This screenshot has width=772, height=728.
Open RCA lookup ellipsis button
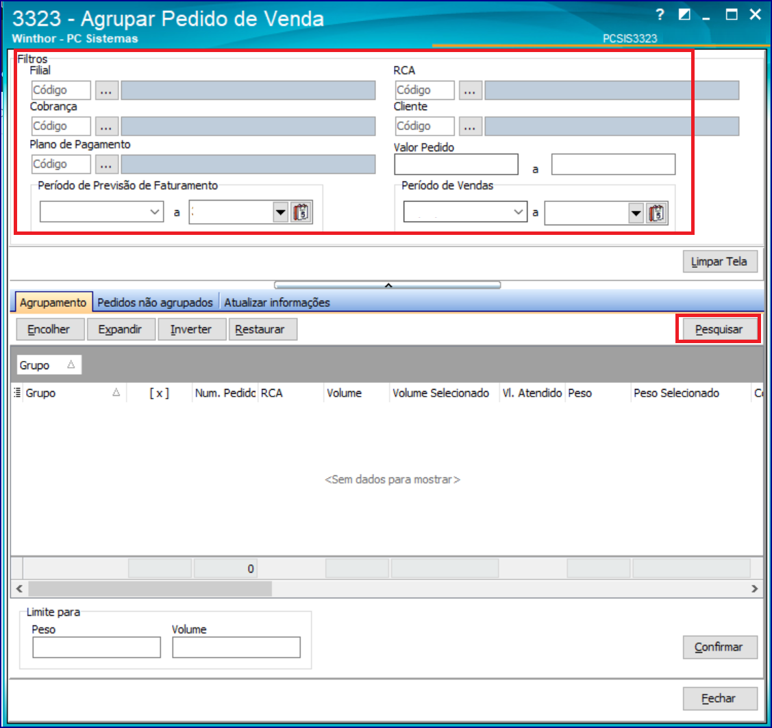(x=470, y=90)
